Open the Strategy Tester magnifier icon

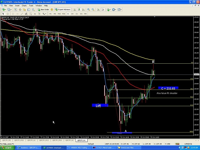pos(33,10)
